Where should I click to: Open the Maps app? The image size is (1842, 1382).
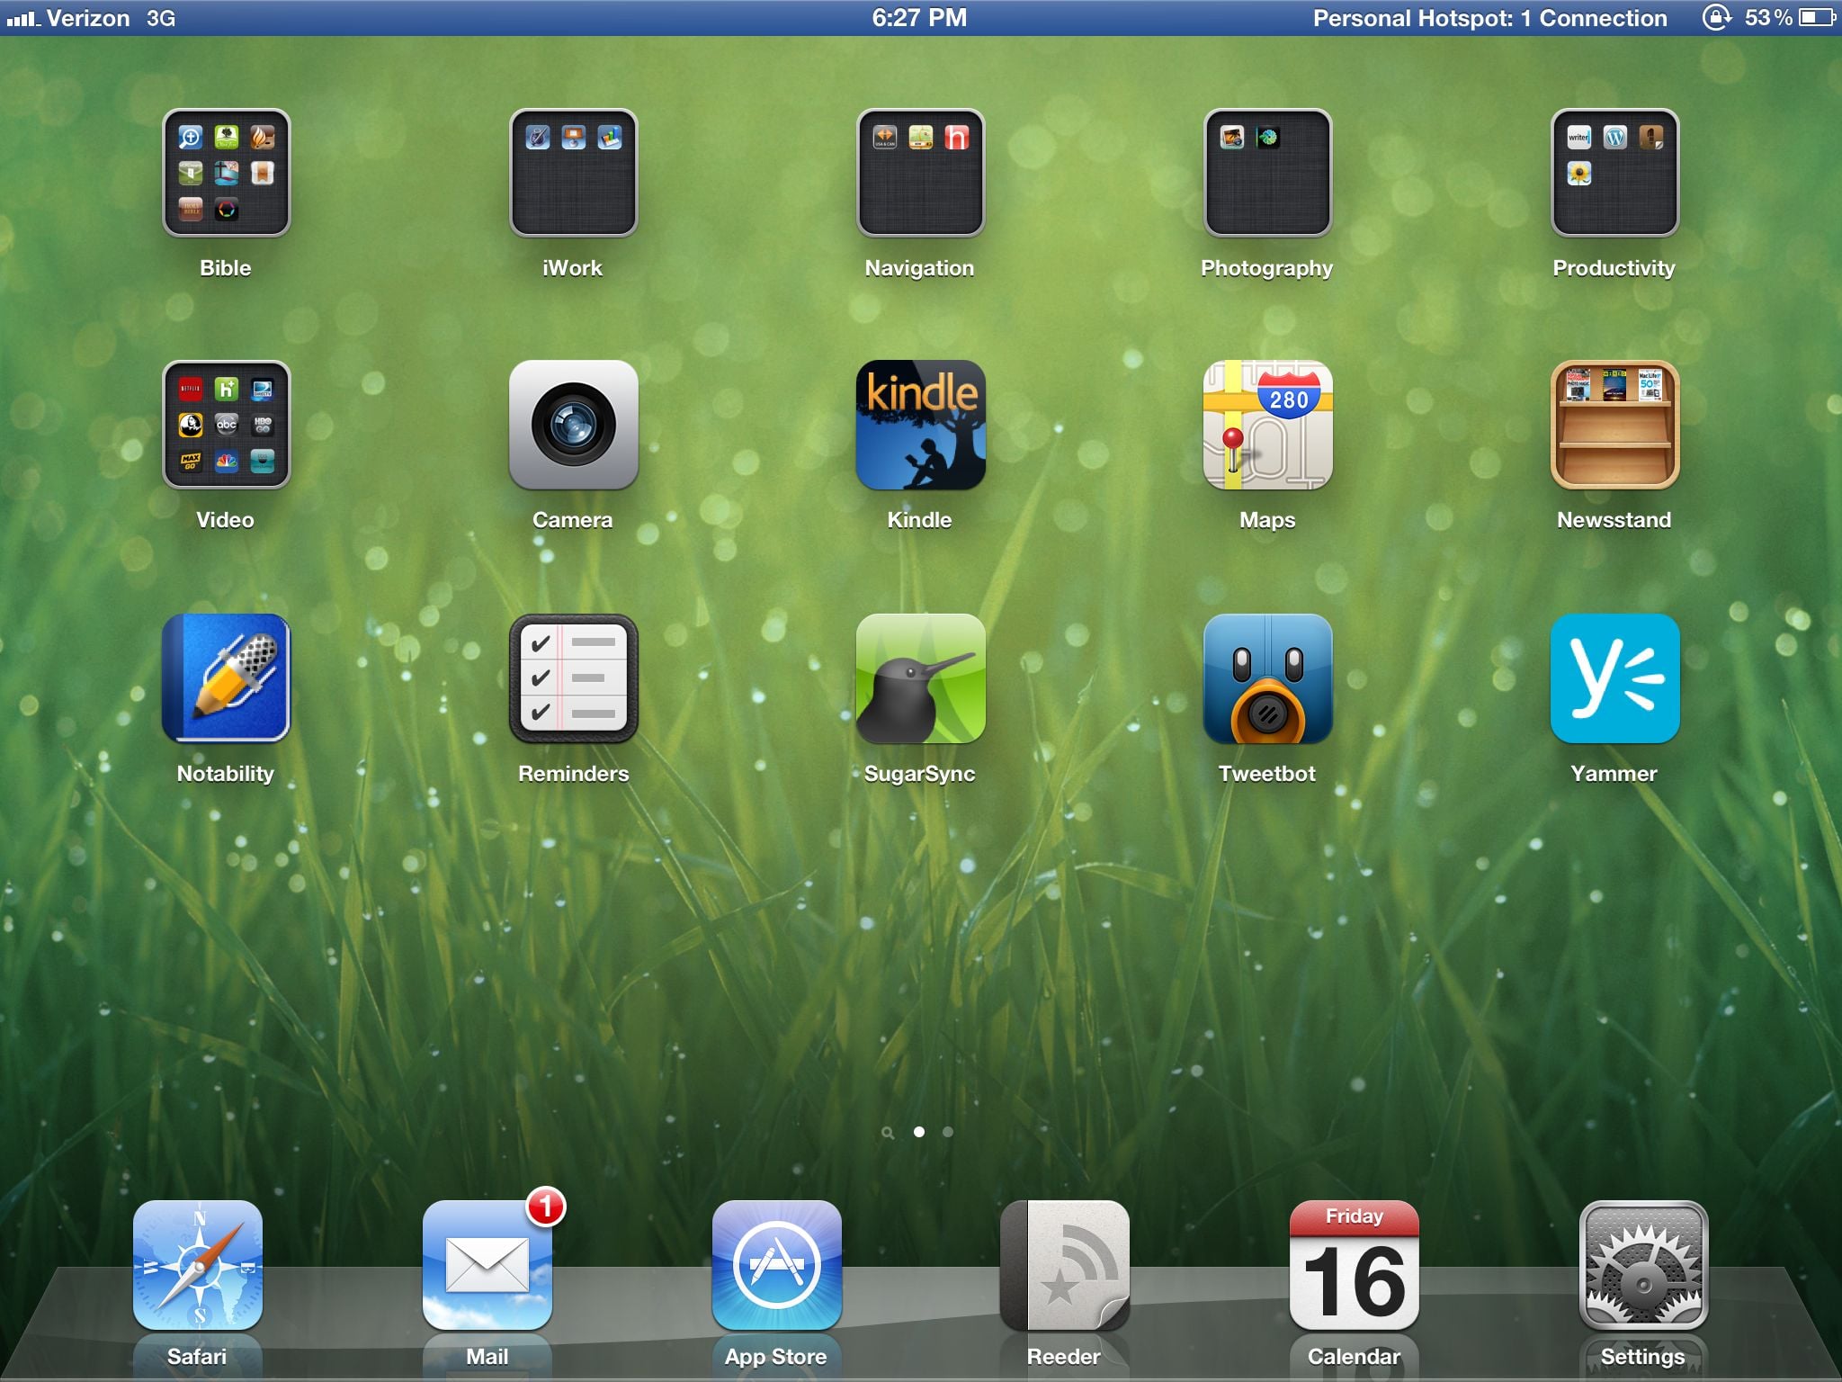1267,425
